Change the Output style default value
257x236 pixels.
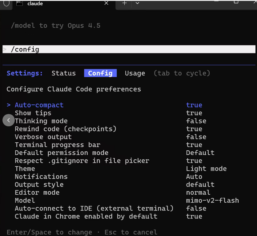[x=200, y=185]
